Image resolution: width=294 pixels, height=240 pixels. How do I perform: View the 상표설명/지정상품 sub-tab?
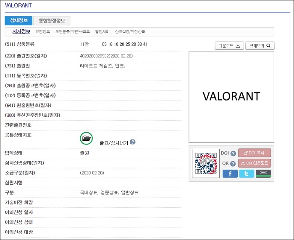coord(130,32)
